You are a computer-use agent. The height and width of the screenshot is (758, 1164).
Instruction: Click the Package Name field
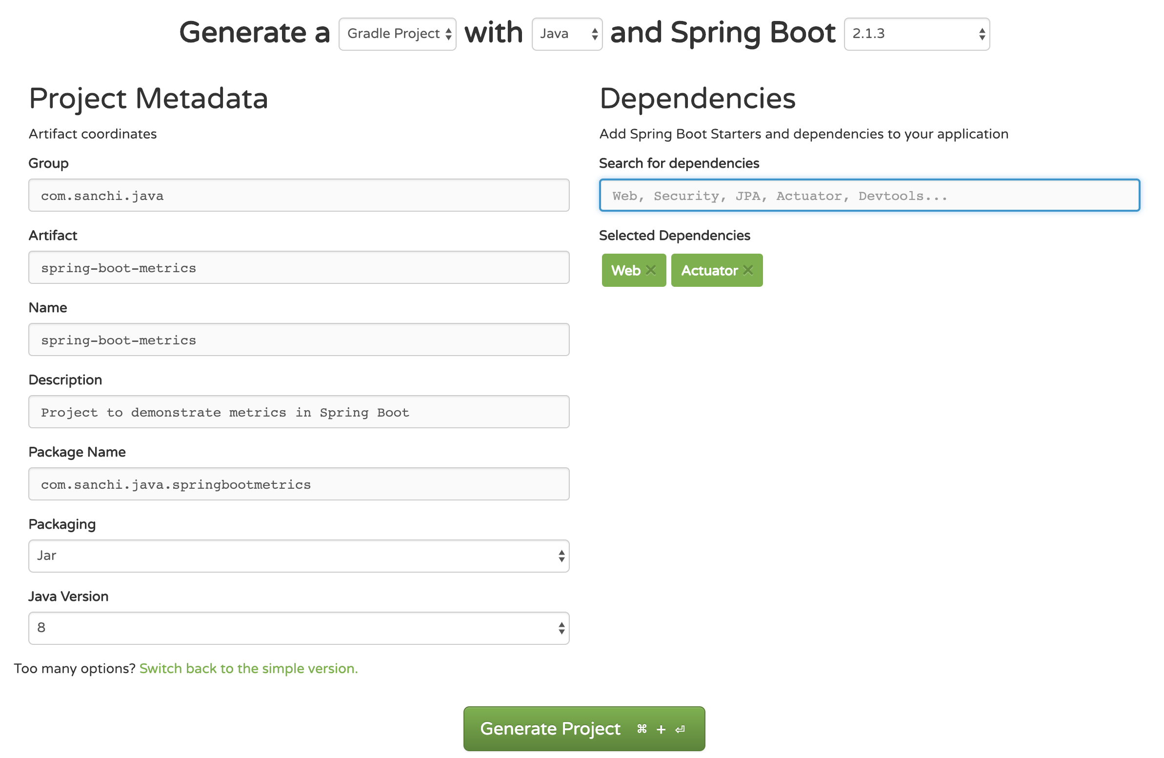(x=299, y=484)
